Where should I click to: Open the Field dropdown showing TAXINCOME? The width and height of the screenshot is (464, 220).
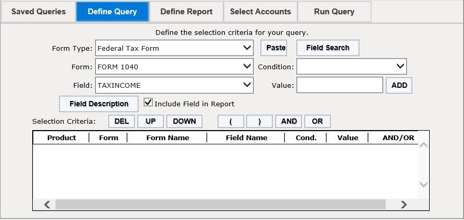coord(174,85)
